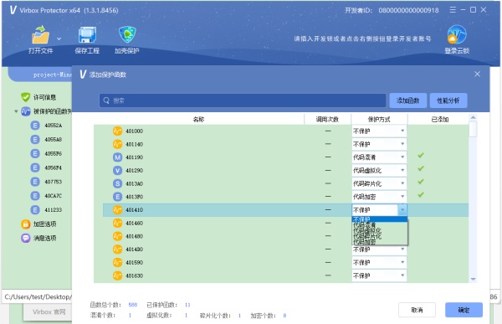This screenshot has height=324, width=502.
Task: Click the E icon beside 40CA7C
Action: pos(35,196)
